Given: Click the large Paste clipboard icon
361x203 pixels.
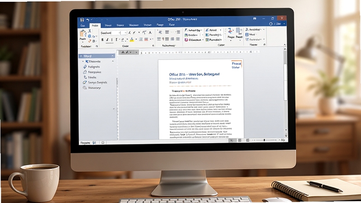Looking at the screenshot, I should pyautogui.click(x=83, y=33).
